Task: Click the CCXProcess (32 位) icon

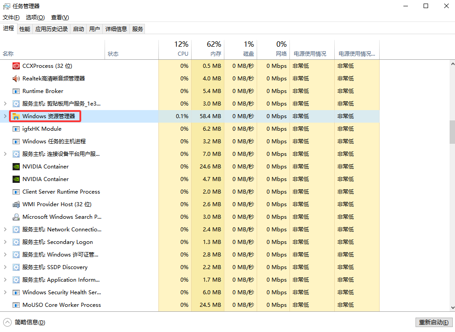Action: tap(16, 66)
